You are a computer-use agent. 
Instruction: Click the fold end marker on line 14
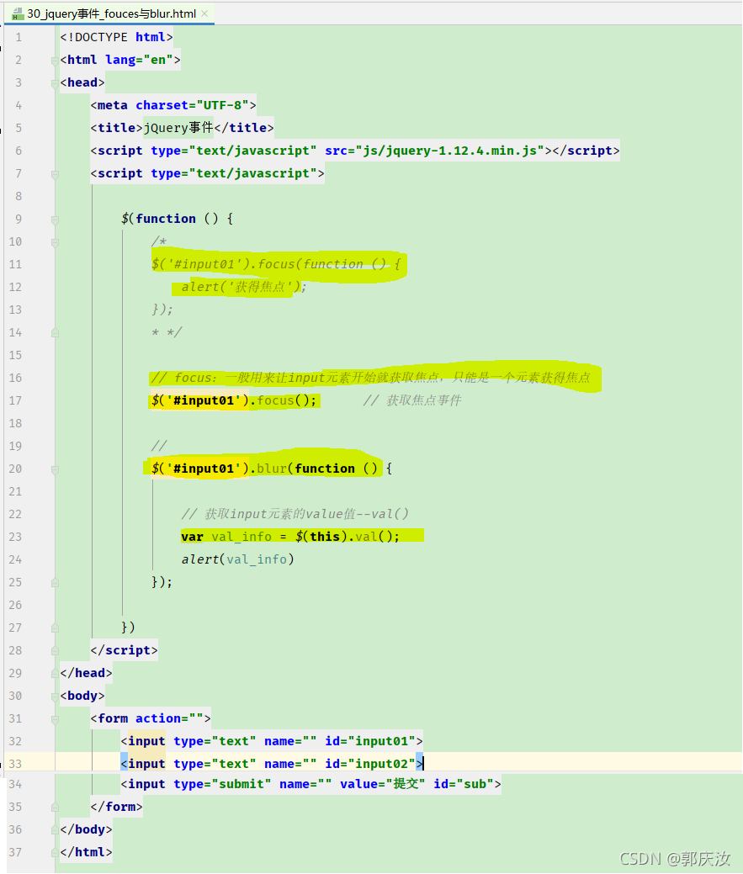pos(55,333)
